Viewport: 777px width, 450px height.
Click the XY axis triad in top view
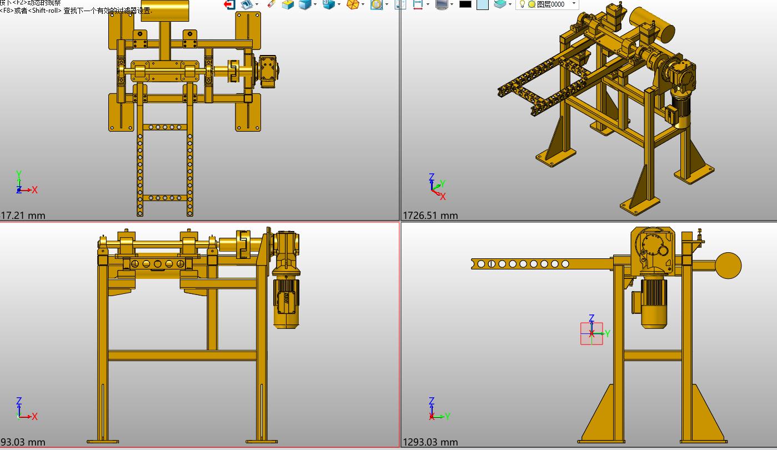[x=26, y=183]
